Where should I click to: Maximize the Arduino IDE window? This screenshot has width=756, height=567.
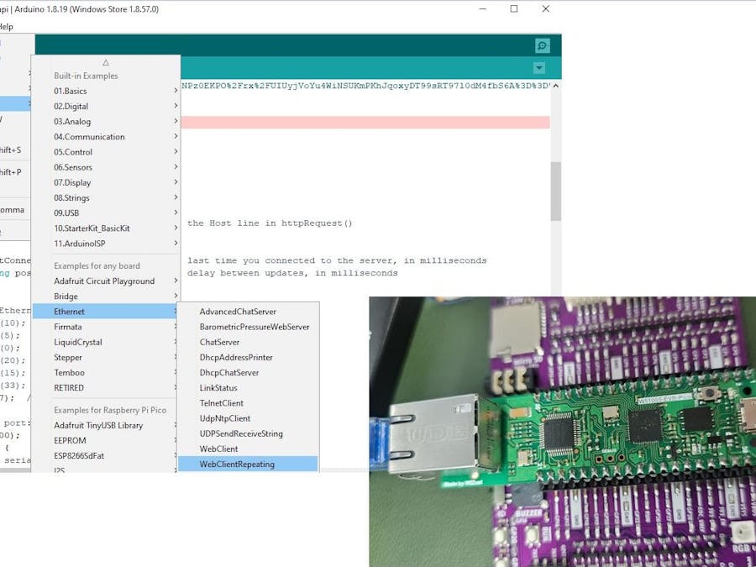tap(514, 8)
